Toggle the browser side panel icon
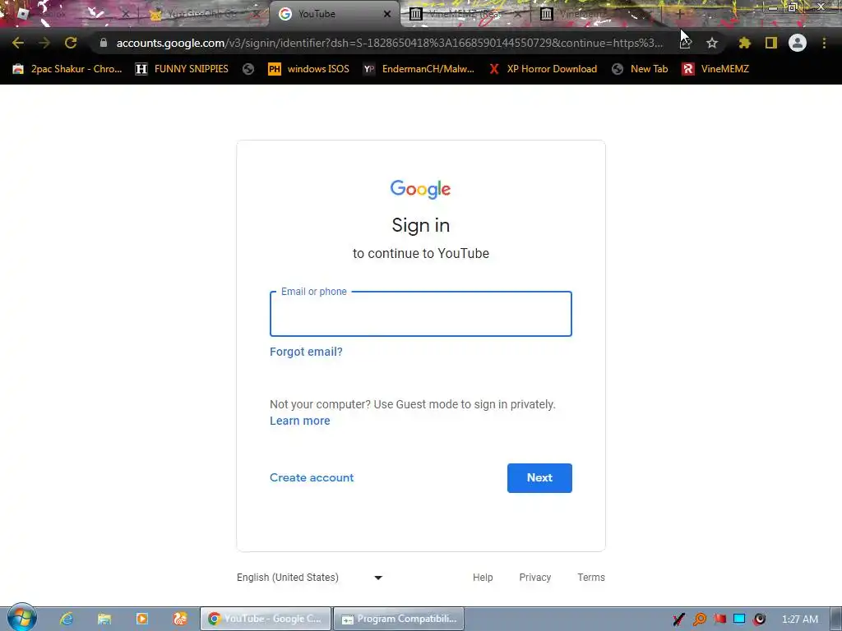 click(x=771, y=43)
